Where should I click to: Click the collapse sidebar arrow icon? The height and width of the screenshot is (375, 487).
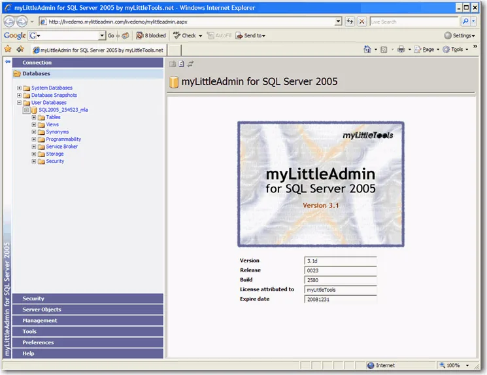point(7,62)
